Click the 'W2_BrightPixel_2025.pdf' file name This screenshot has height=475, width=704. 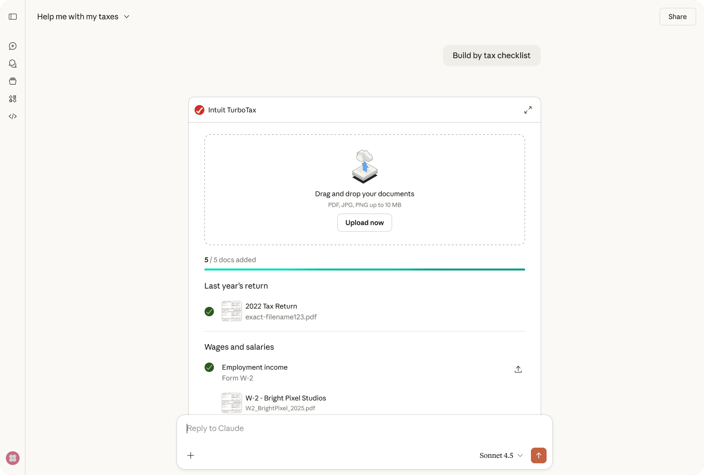[280, 409]
